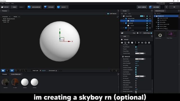This screenshot has width=180, height=101.
Task: Toggle the Fog Influence checkbox
Action: click(x=136, y=47)
